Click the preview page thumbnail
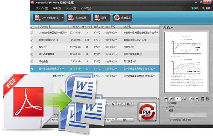This screenshot has width=213, height=136. 186,62
